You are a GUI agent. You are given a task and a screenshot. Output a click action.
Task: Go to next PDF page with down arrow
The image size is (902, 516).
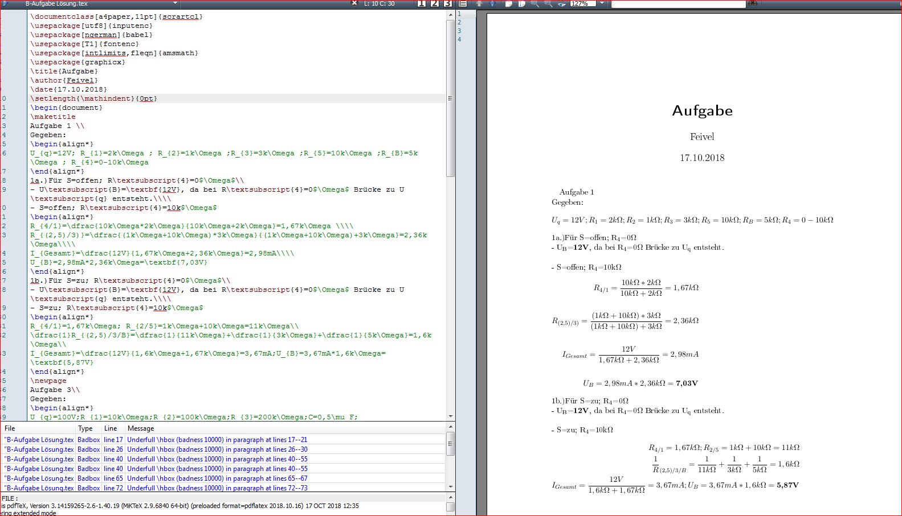pos(492,3)
